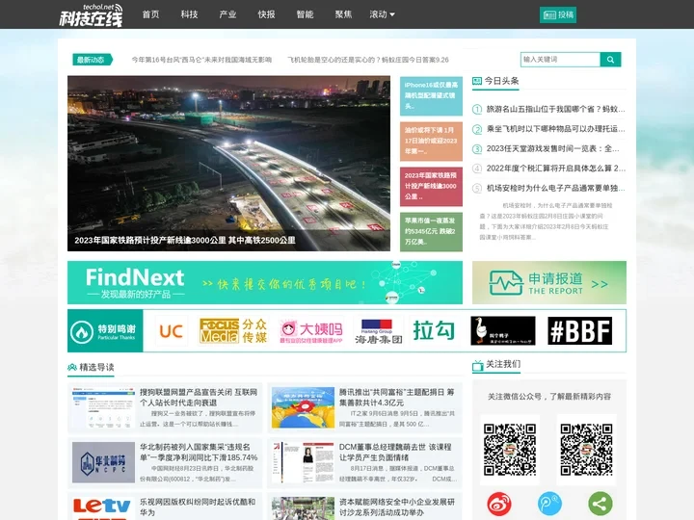
Task: Focus the keyword search input field
Action: click(560, 60)
